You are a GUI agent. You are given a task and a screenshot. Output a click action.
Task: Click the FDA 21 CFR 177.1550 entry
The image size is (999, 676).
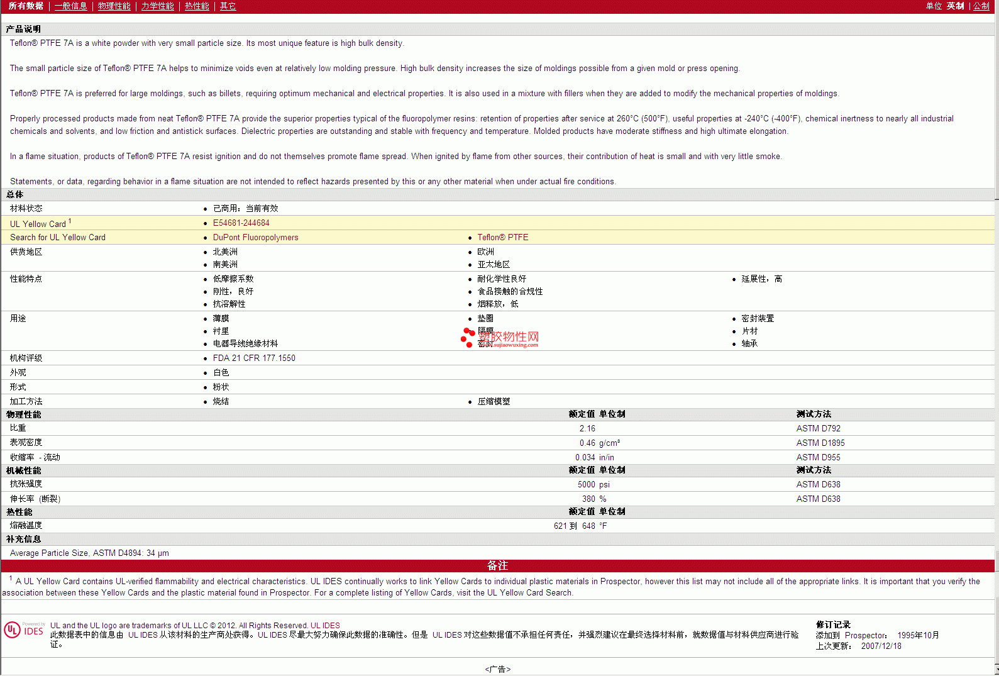tap(254, 358)
